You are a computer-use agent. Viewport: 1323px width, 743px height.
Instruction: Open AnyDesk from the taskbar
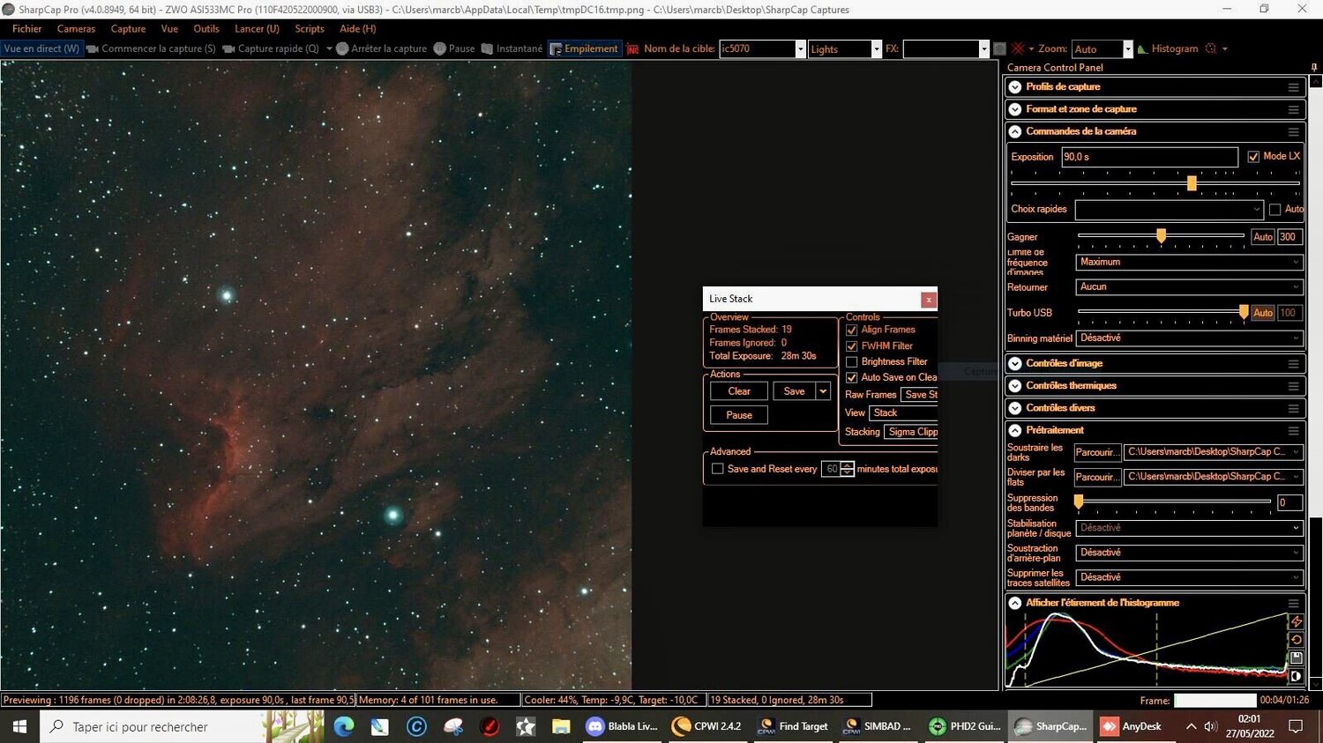pos(1132,726)
